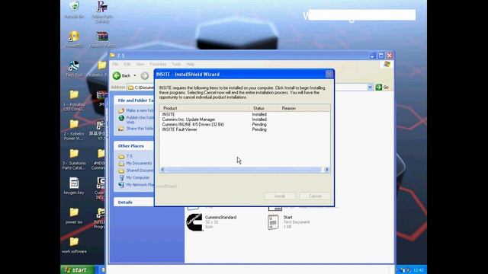
Task: Open the File menu in Explorer
Action: pos(115,64)
